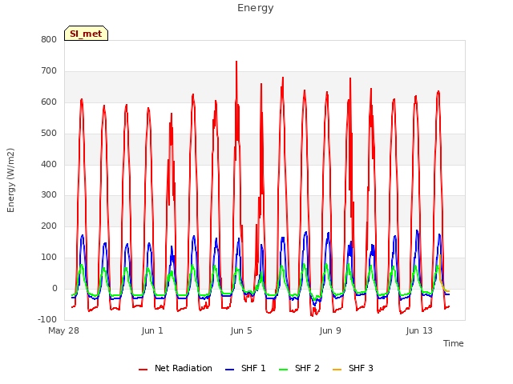Click the Energy chart title
Screen dimensions: 513x384
point(256,8)
